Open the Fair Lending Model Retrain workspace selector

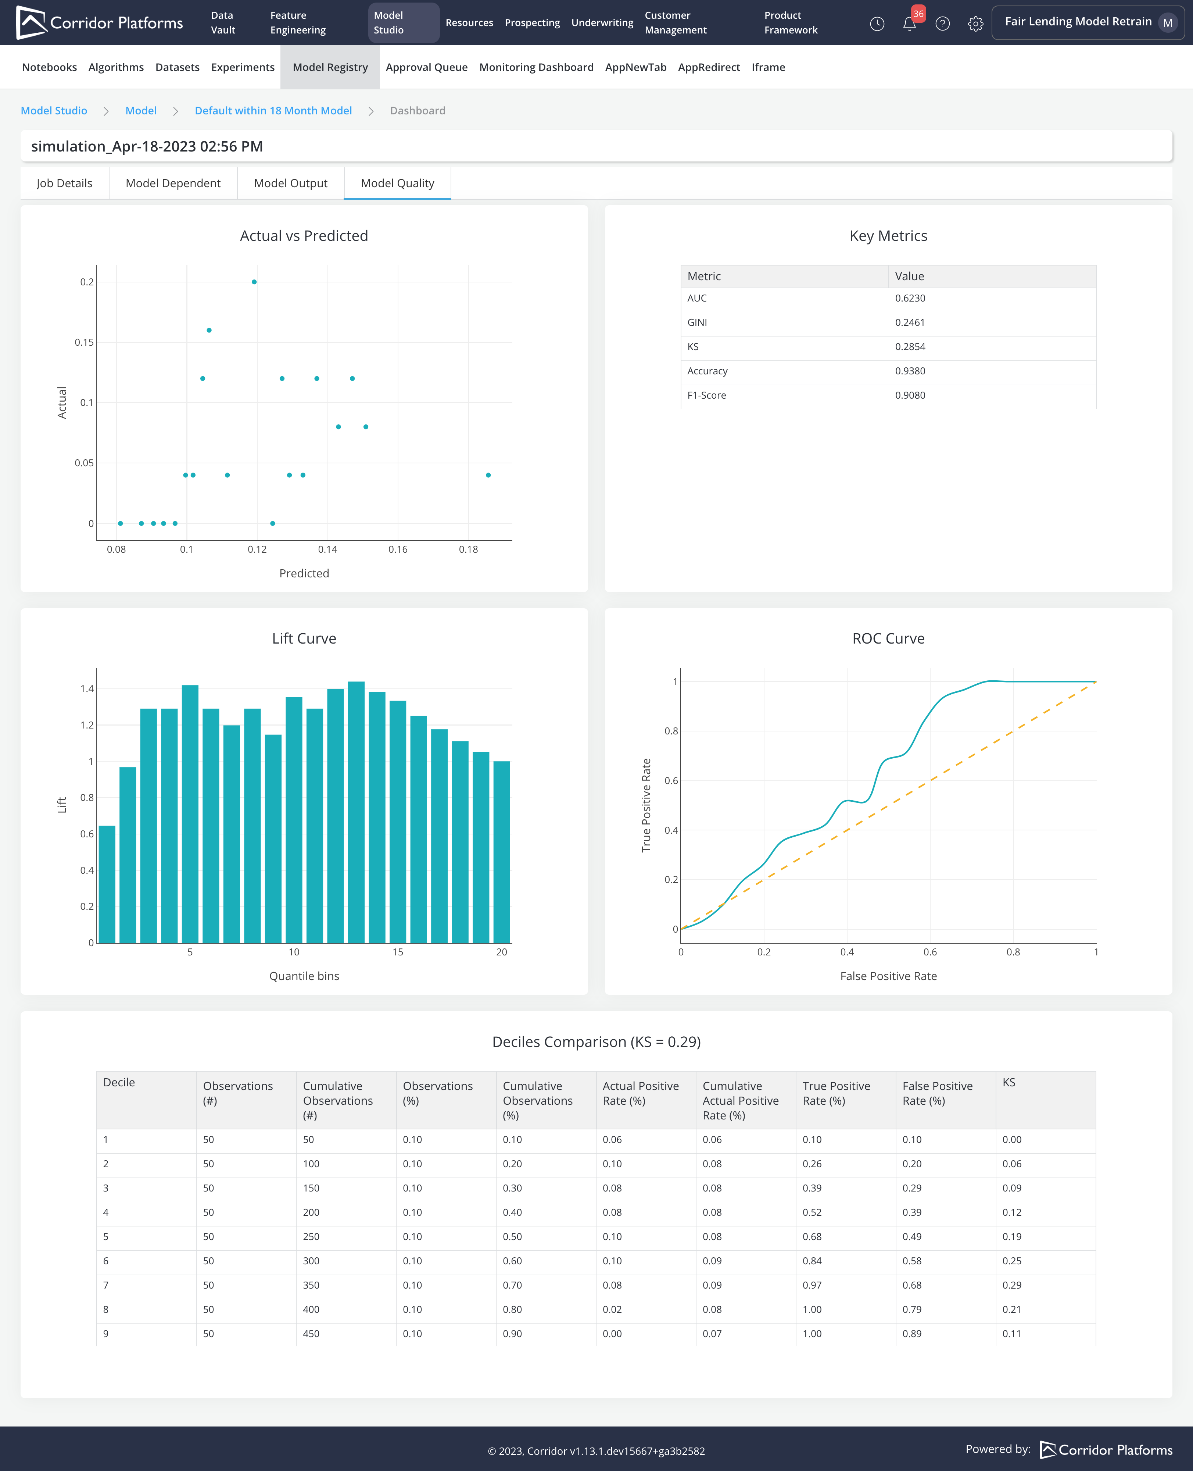pyautogui.click(x=1078, y=22)
